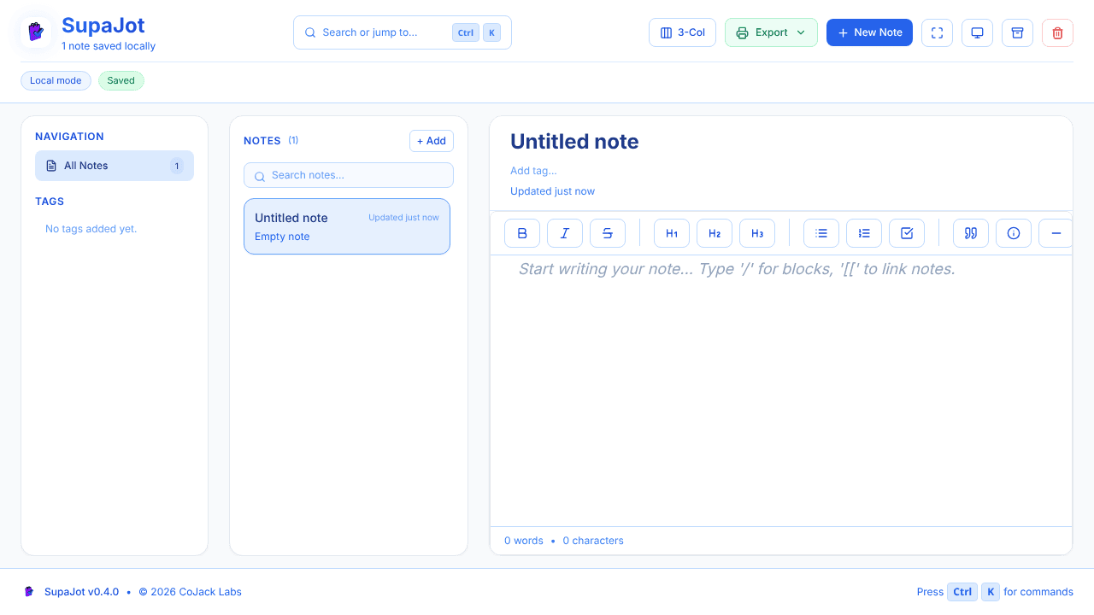This screenshot has height=615, width=1094.
Task: Edit the Untitled note title
Action: coord(574,142)
